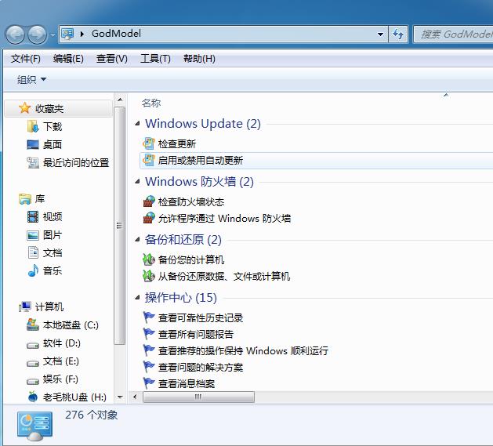Screen dimensions: 493x446
Task: Click the sort direction arrow above column header
Action: pos(445,95)
